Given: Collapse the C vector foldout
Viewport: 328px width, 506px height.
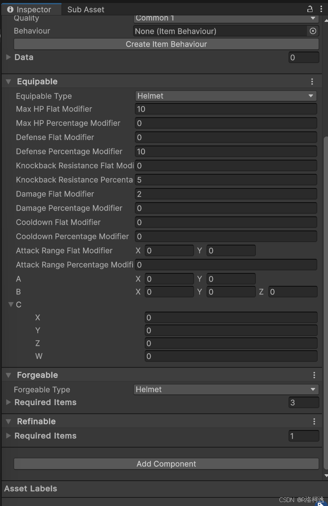Looking at the screenshot, I should click(10, 305).
